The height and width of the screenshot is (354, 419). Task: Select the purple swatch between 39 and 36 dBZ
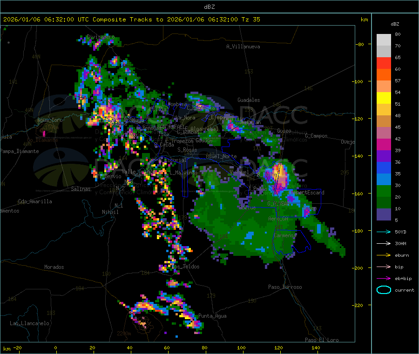pos(384,156)
